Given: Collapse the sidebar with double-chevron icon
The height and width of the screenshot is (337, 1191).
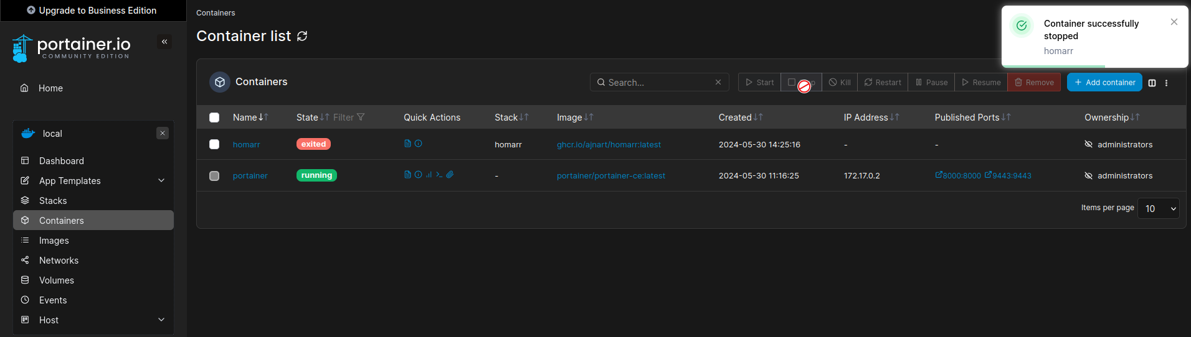Looking at the screenshot, I should 164,42.
